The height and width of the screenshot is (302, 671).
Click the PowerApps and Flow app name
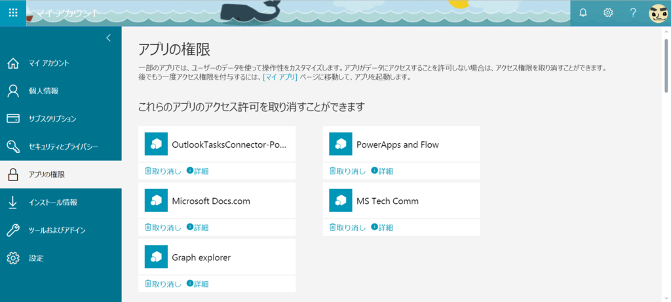(398, 144)
